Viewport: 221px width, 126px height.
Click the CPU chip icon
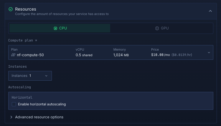pos(55,28)
